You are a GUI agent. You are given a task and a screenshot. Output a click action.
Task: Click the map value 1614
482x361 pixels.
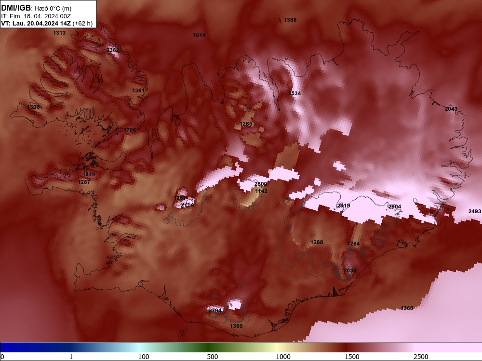tap(199, 35)
